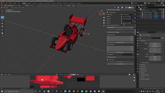The height and width of the screenshot is (93, 165).
Task: Click the viewport pan hand gizmo
Action: coord(104,20)
